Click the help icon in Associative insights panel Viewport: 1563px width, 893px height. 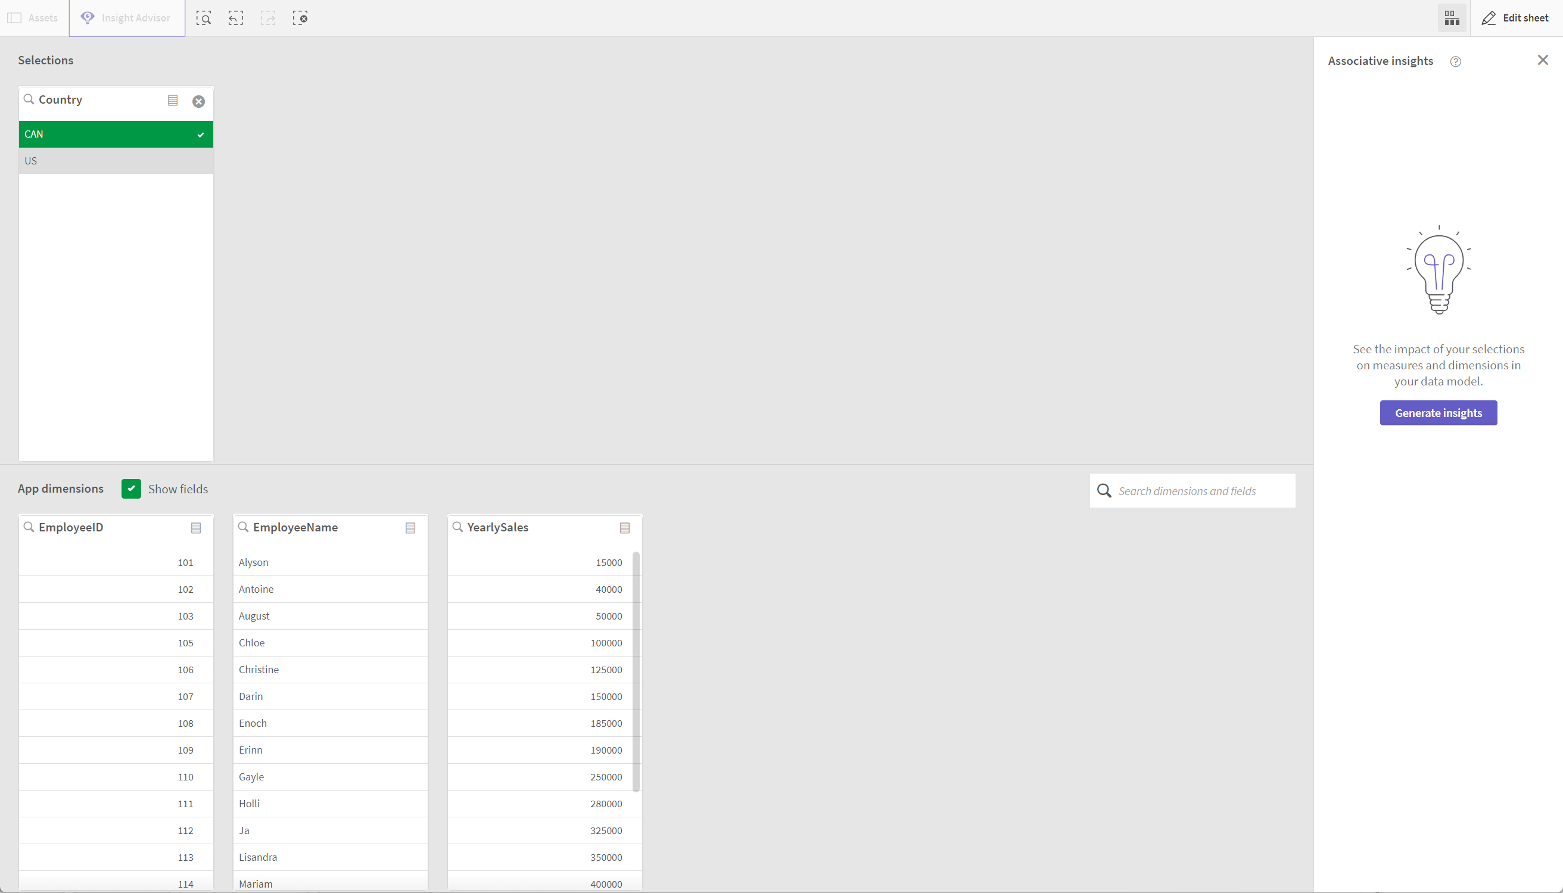[1456, 61]
